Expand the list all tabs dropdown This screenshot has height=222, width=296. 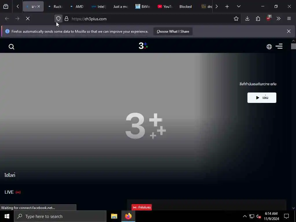coord(238,7)
